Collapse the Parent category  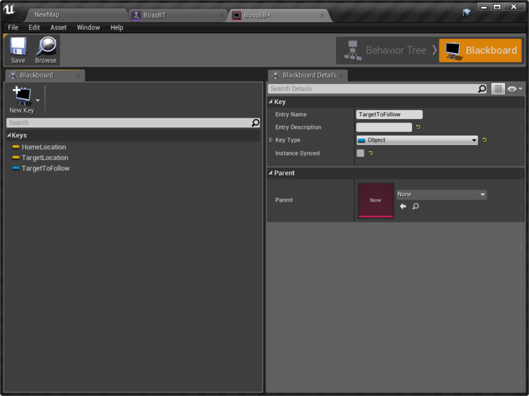point(270,173)
